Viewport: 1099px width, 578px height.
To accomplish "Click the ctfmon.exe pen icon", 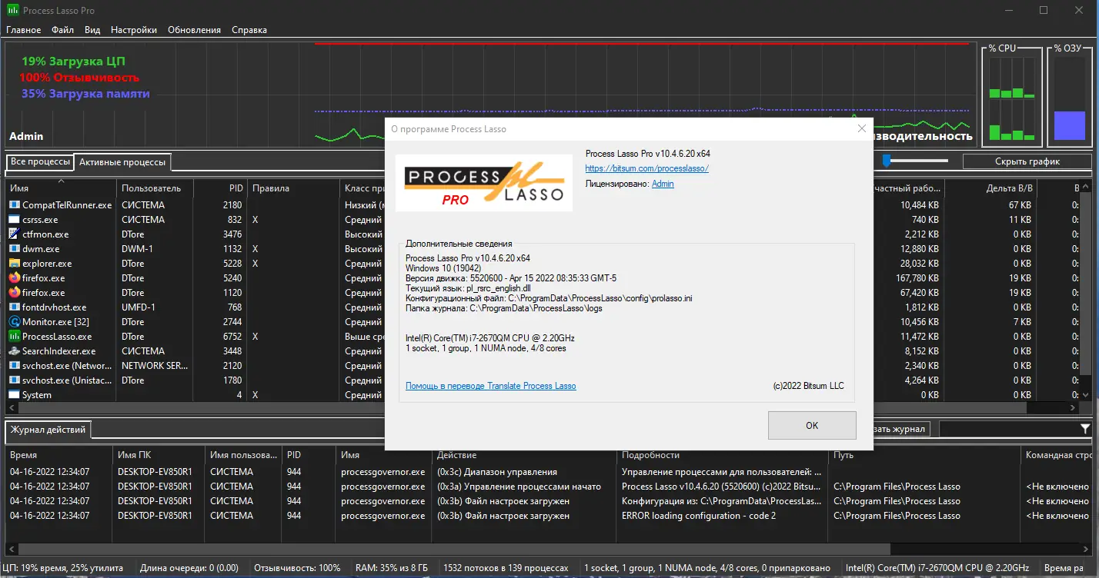I will [15, 234].
